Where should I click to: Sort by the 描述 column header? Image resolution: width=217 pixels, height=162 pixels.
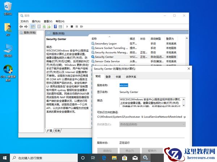(134, 39)
